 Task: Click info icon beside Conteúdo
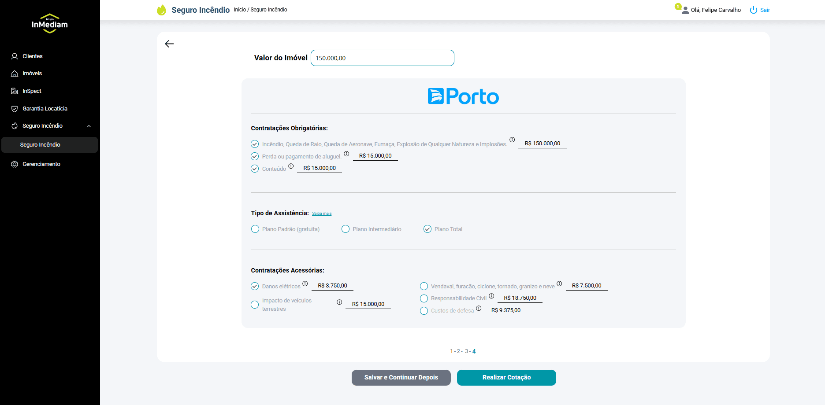291,166
